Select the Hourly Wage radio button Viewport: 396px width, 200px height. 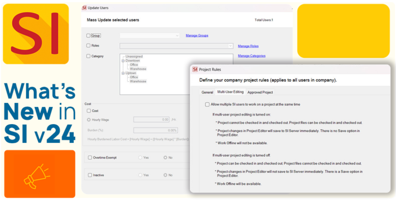click(89, 120)
